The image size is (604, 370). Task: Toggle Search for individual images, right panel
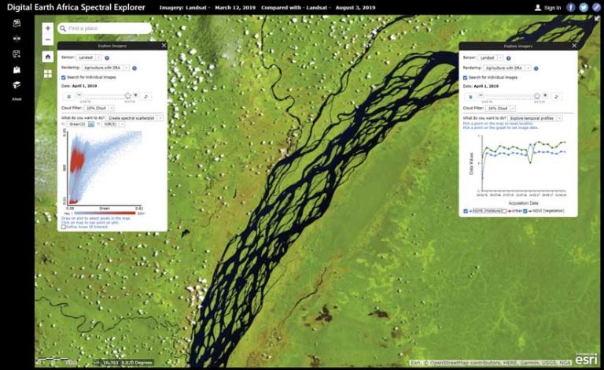pyautogui.click(x=466, y=77)
